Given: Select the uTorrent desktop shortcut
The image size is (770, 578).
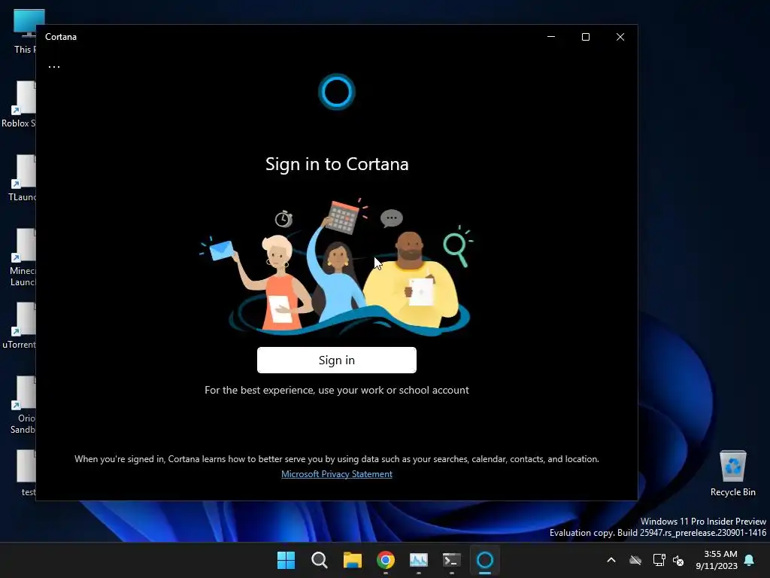Looking at the screenshot, I should pyautogui.click(x=19, y=326).
